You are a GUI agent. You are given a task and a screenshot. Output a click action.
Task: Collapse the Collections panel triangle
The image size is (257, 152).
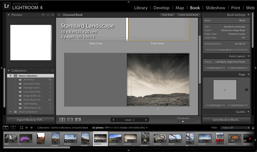tap(8, 71)
